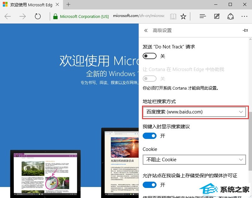
Task: Click the 全新的 Windows subtitle text
Action: (x=112, y=74)
